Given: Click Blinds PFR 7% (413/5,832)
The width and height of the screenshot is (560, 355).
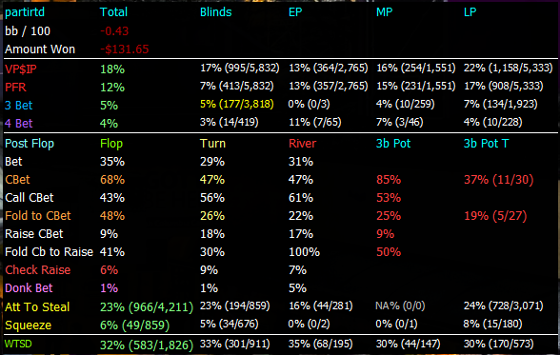Looking at the screenshot, I should [x=237, y=86].
